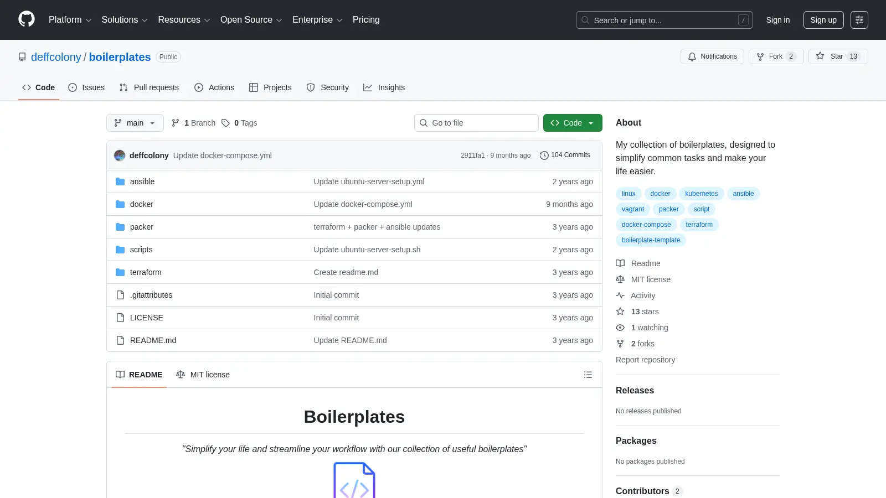Screen dimensions: 886x498
Task: View the 1 Branch link
Action: coord(193,123)
